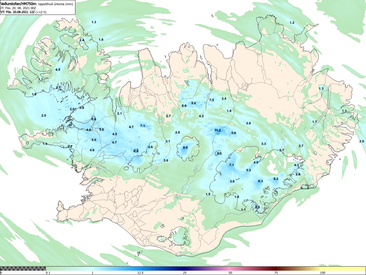Image resolution: width=366 pixels, height=275 pixels.
Task: Click the 0.1 legend label
Action: pos(48,273)
